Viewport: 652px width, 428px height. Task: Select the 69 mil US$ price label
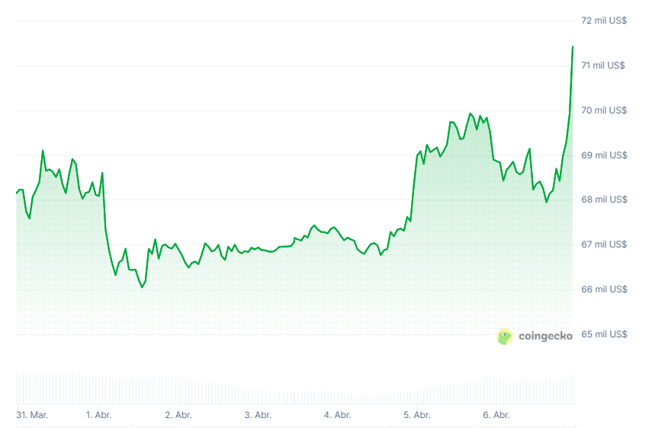[x=603, y=155]
